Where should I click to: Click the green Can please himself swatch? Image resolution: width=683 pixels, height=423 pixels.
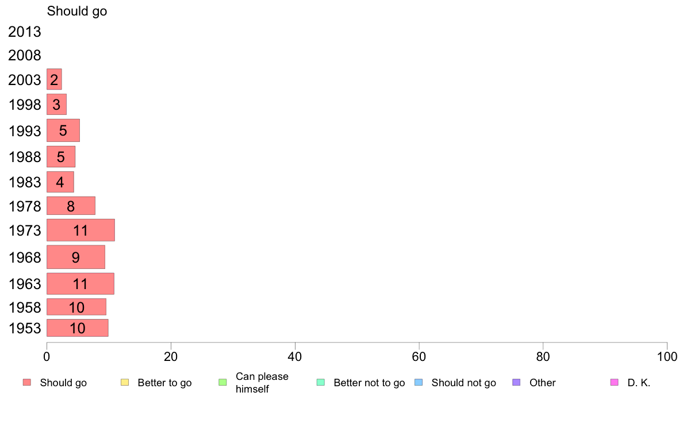pos(222,383)
